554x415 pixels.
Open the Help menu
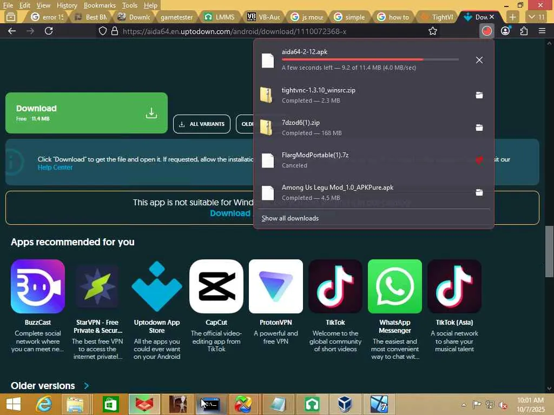pos(150,5)
